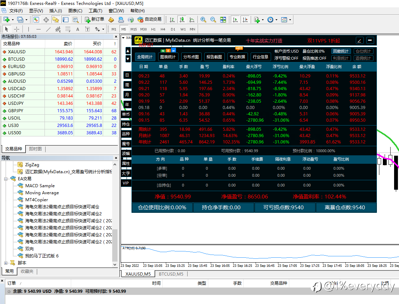Open Profiles dropdown arrow
The width and height of the screenshot is (399, 304).
click(26, 20)
